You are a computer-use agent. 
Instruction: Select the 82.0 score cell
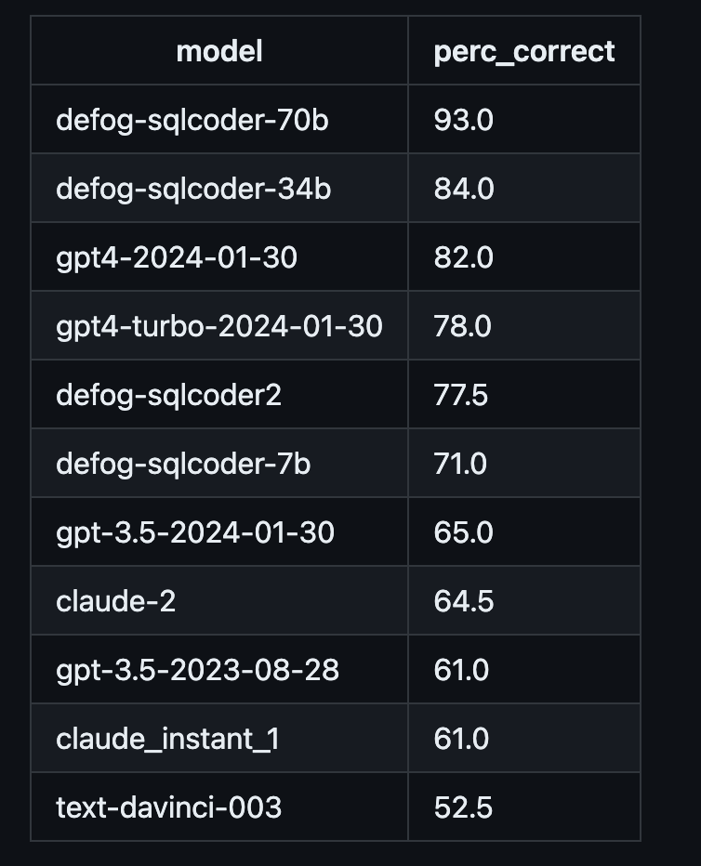463,257
